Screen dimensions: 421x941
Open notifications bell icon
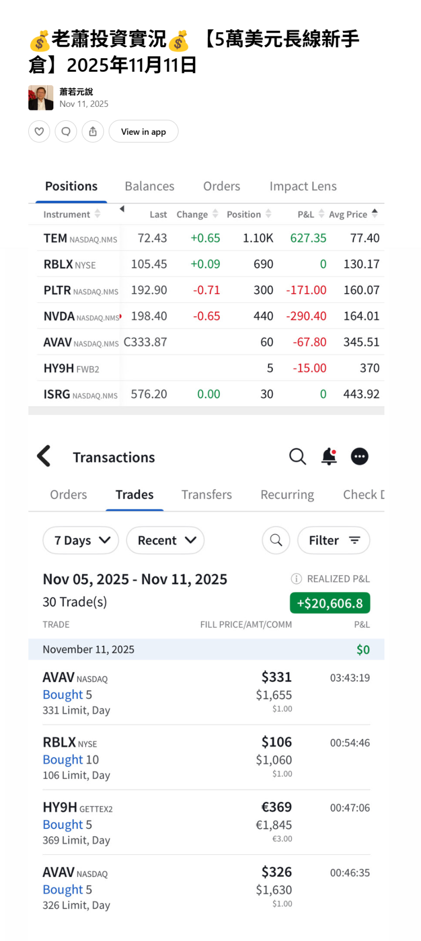coord(329,456)
